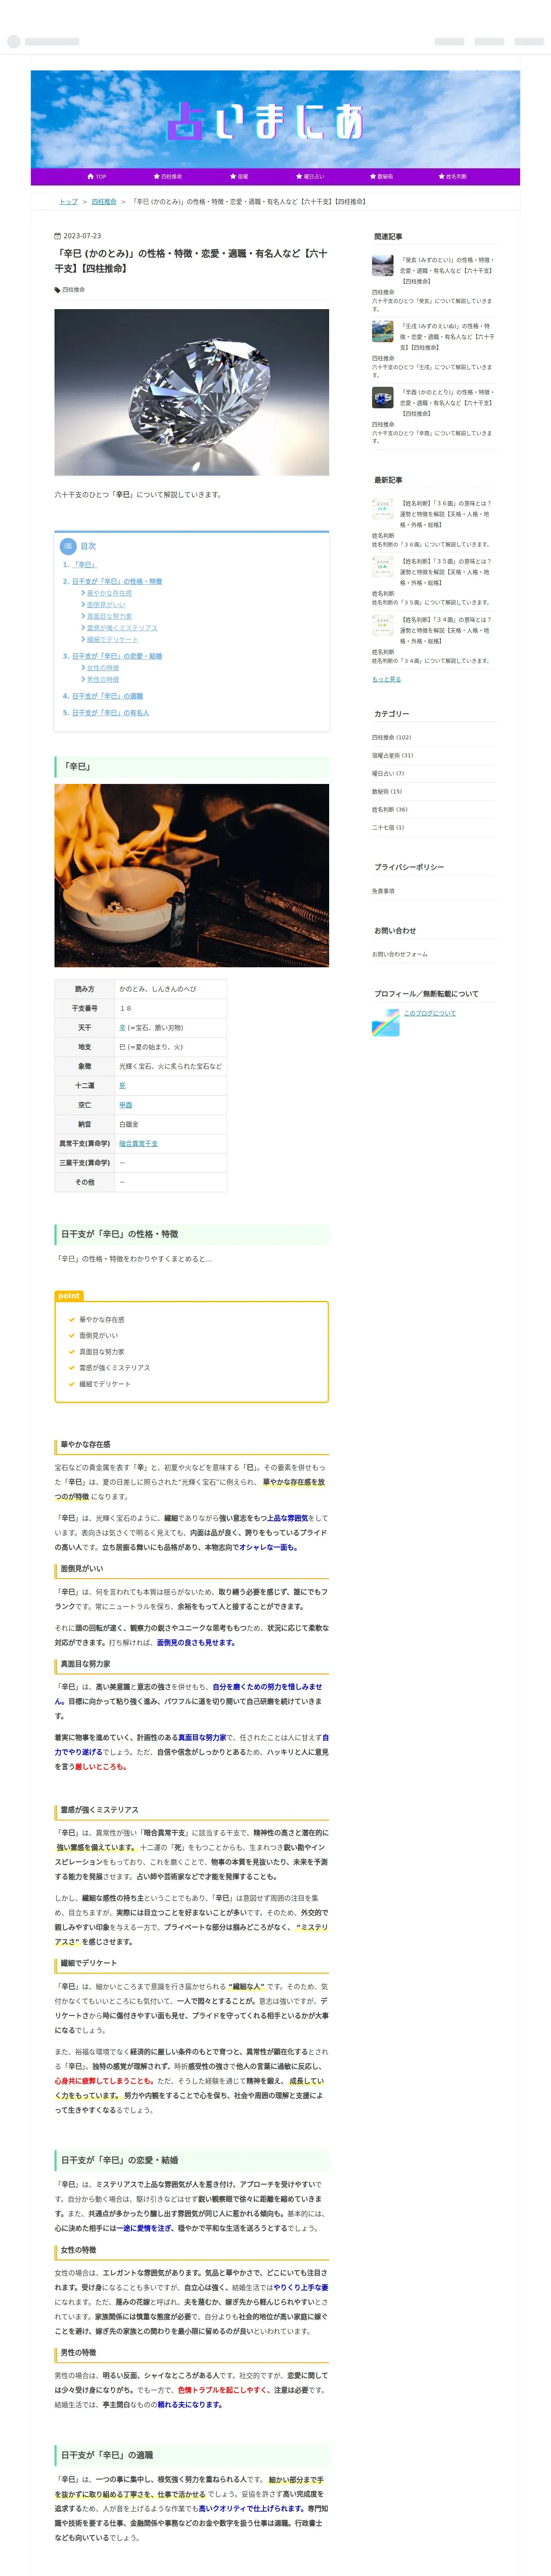Screen dimensions: 551x2576
Task: Jump to contents subentry 女性の特徴
Action: click(x=102, y=668)
